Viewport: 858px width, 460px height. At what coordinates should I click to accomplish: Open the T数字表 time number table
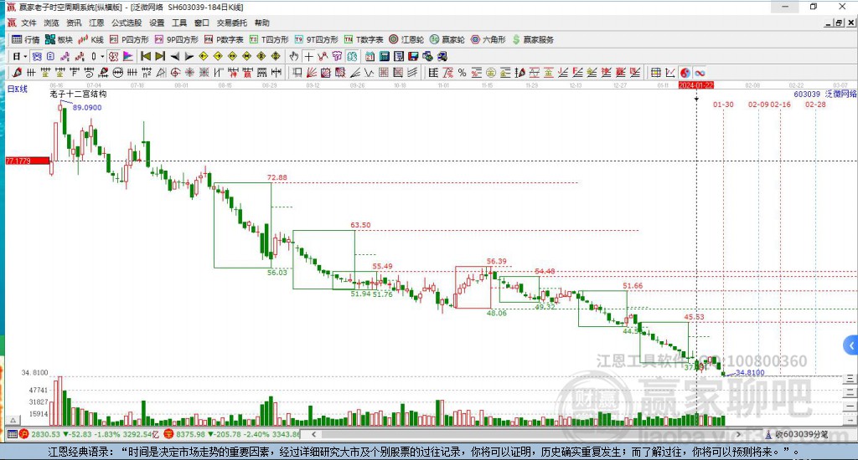click(364, 39)
